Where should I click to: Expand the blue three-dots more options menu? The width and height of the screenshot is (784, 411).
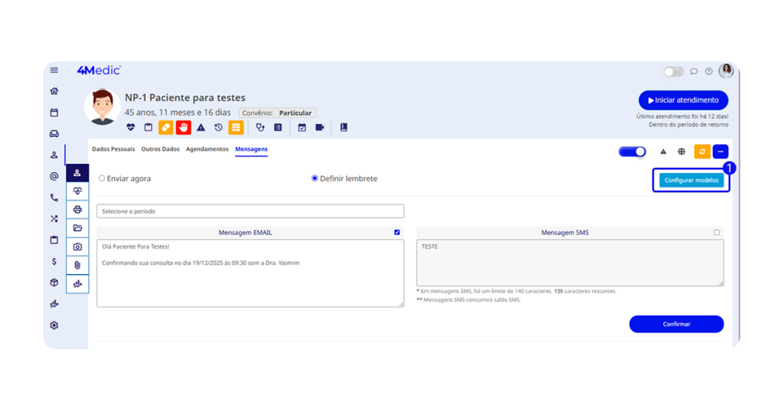(x=720, y=152)
